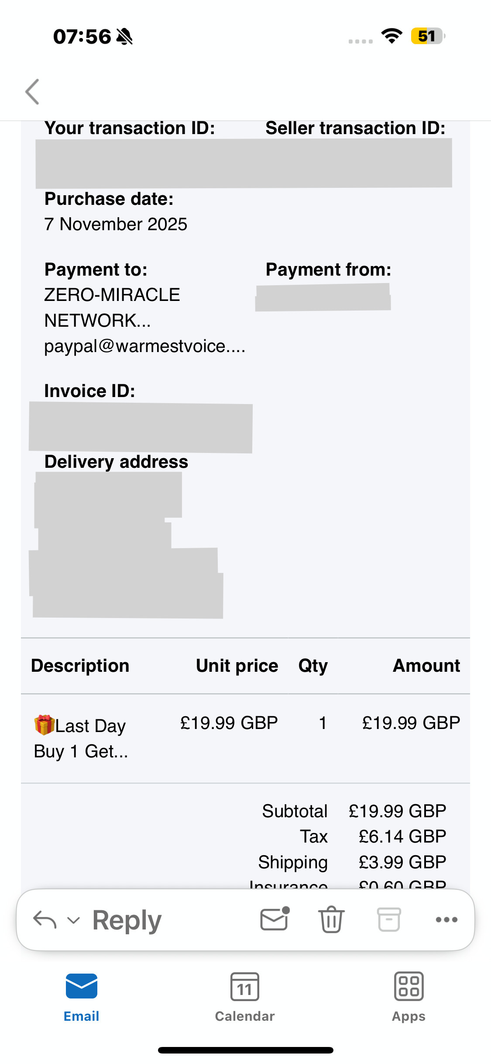The height and width of the screenshot is (1064, 491).
Task: Tap the silent mode bell icon
Action: (125, 36)
